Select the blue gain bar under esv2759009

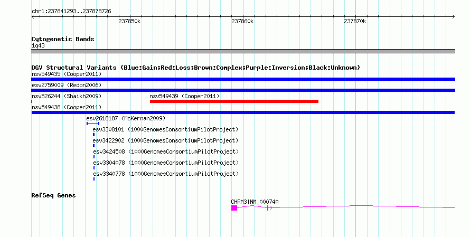click(243, 90)
